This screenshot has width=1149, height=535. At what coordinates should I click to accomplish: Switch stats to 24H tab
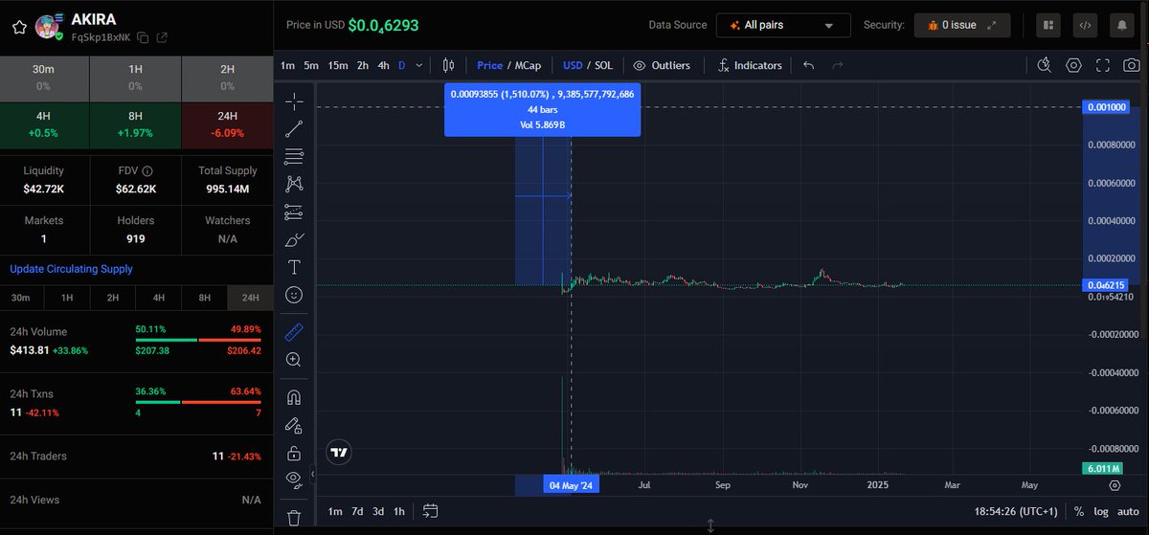point(250,298)
